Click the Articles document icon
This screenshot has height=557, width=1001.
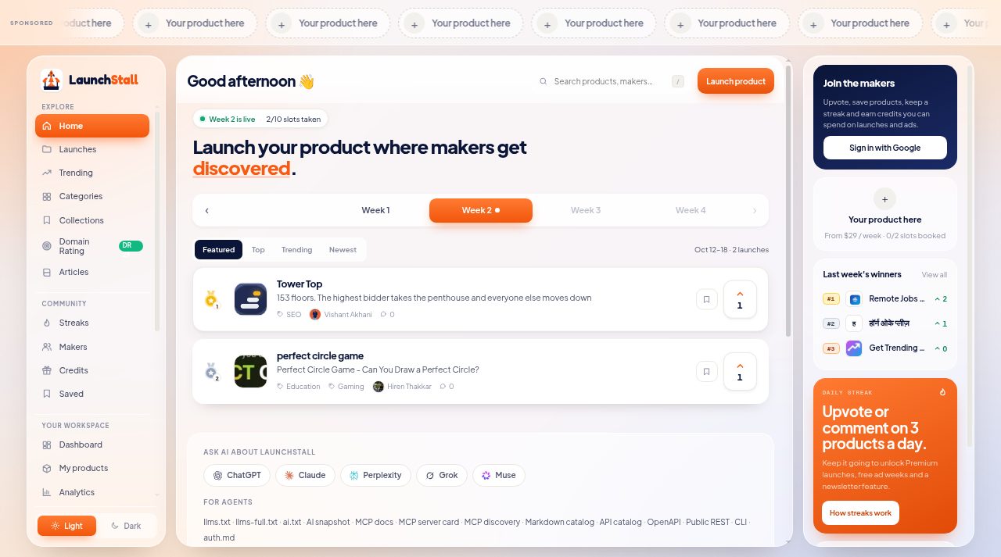pyautogui.click(x=47, y=272)
